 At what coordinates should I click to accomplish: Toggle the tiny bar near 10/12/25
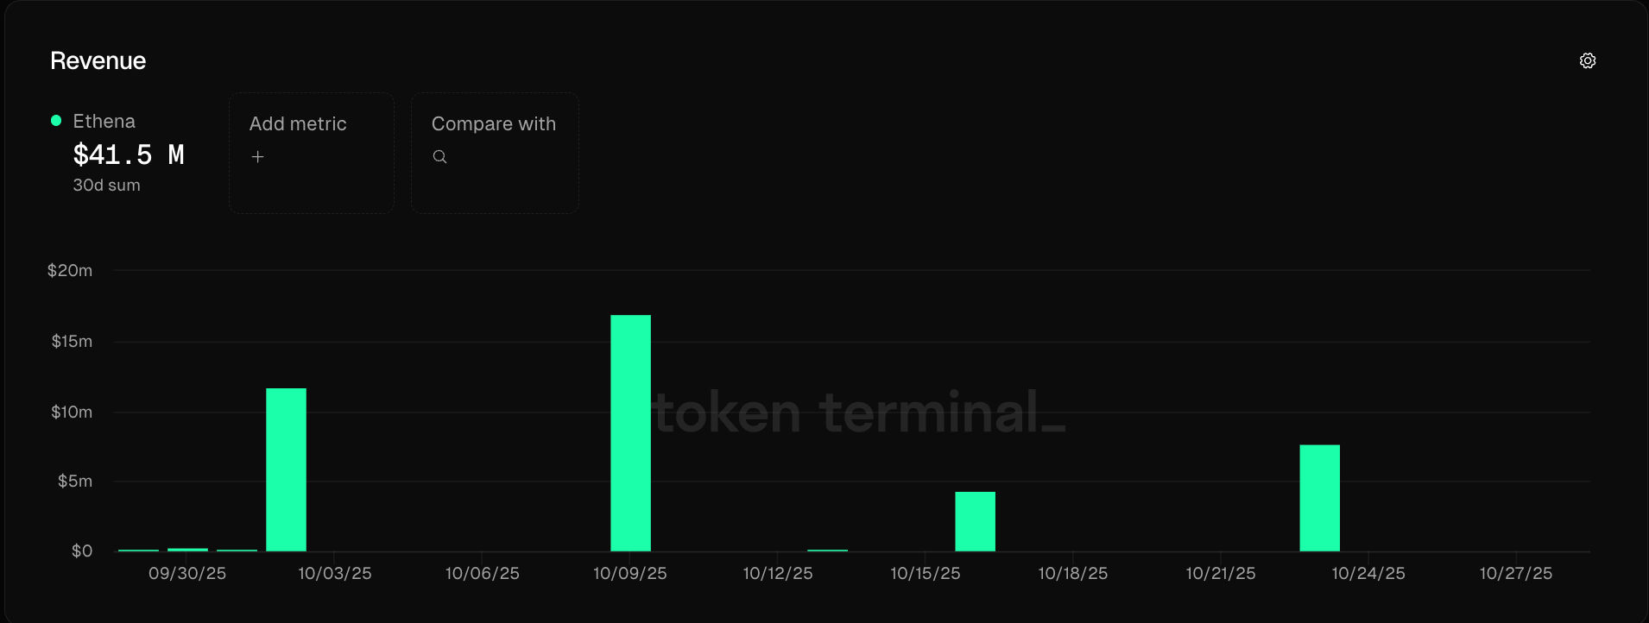(x=826, y=549)
